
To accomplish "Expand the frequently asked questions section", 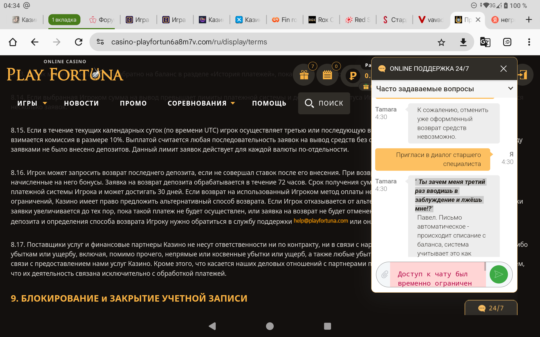I will point(510,88).
